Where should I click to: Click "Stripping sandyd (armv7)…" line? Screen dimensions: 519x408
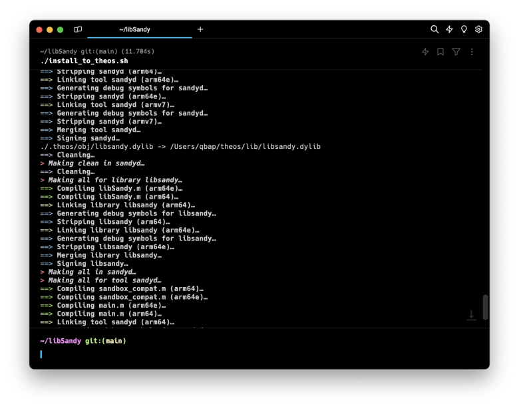pyautogui.click(x=101, y=122)
